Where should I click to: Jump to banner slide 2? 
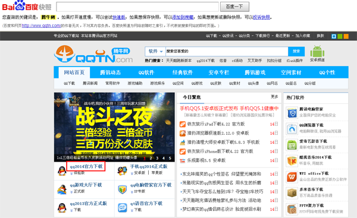pyautogui.click(x=151, y=158)
